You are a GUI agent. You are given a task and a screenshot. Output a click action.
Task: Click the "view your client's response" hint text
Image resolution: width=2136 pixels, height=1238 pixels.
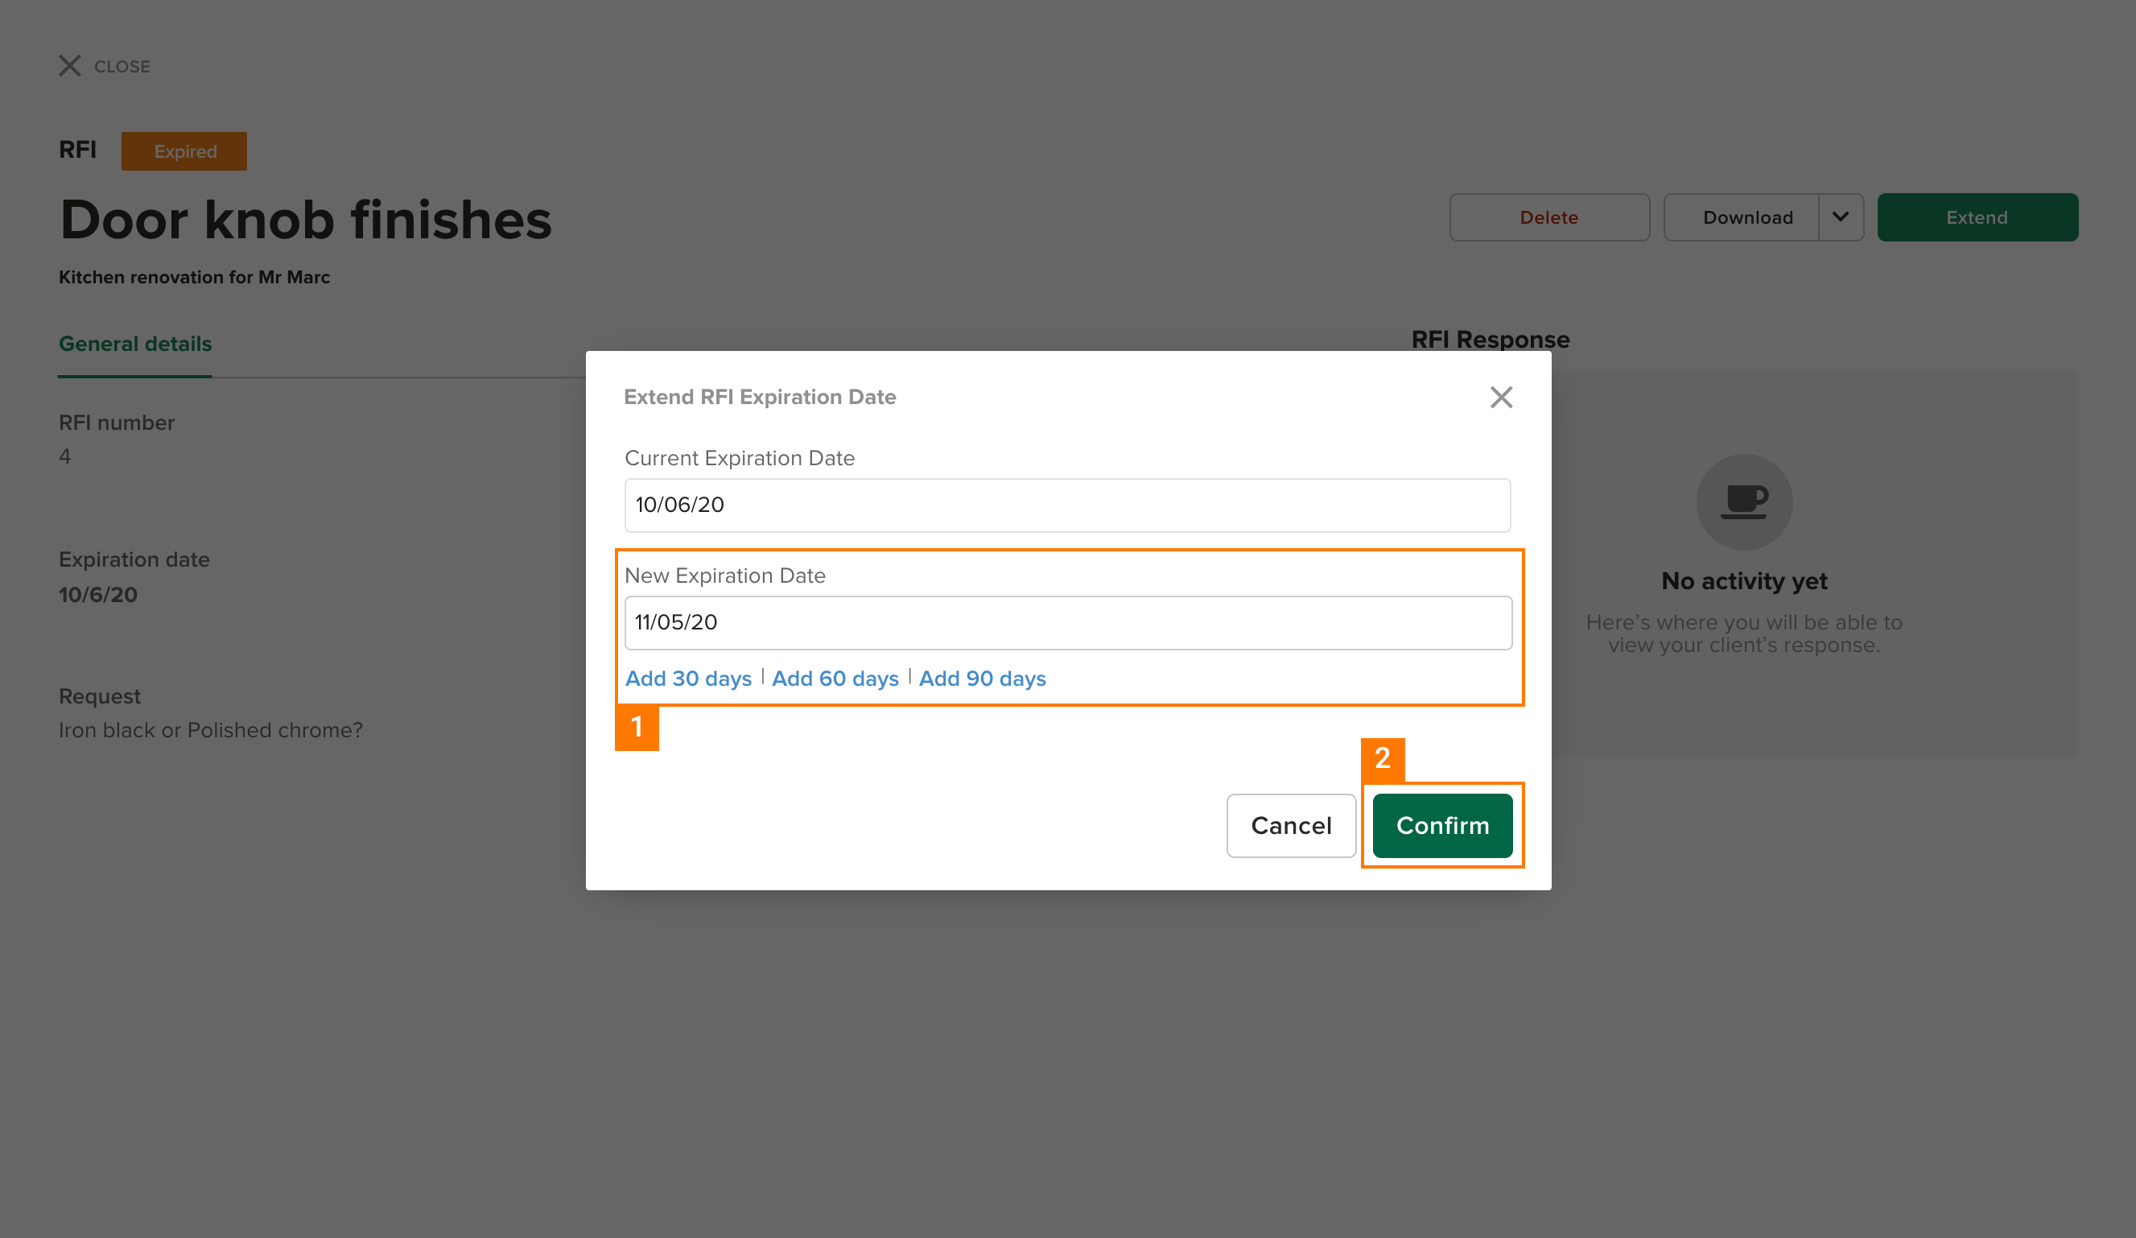[1743, 646]
